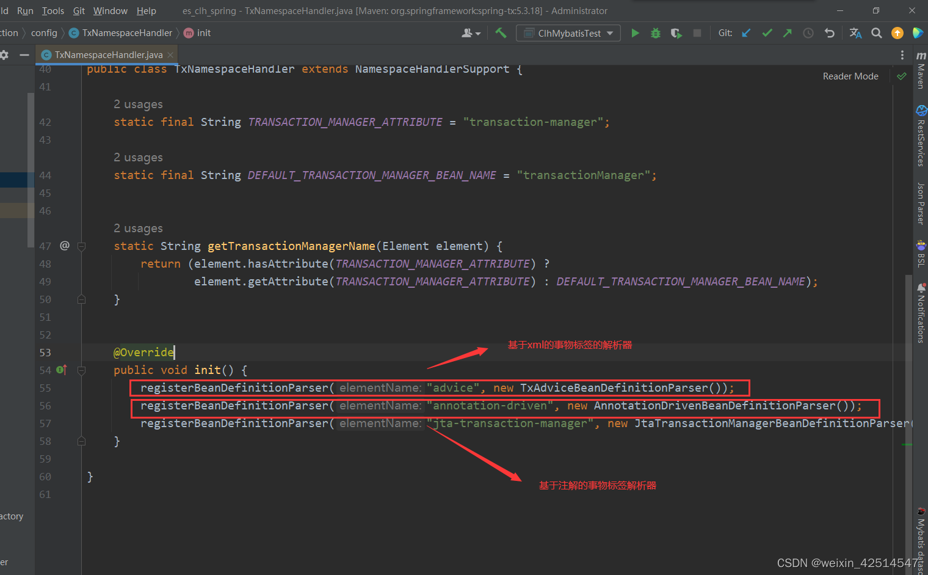Open the Git menu
Viewport: 928px width, 575px height.
click(79, 11)
